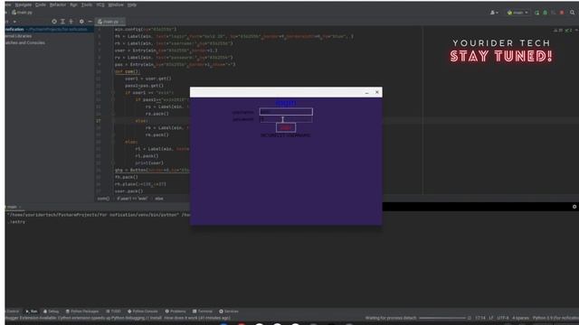Click the print(user) code line
Viewport: 579px width, 325px height.
149,162
